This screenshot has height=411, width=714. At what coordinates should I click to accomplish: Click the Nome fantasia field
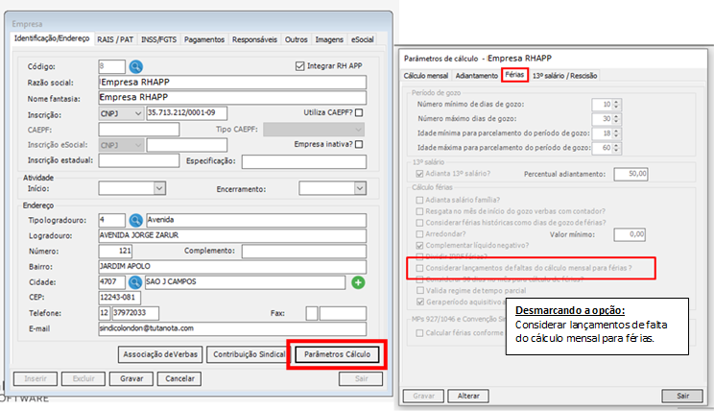click(x=232, y=98)
